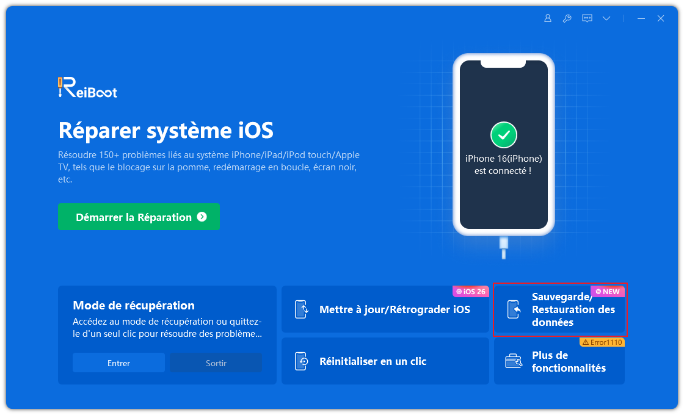
Task: Click the Mode de récupération heading
Action: (x=134, y=305)
